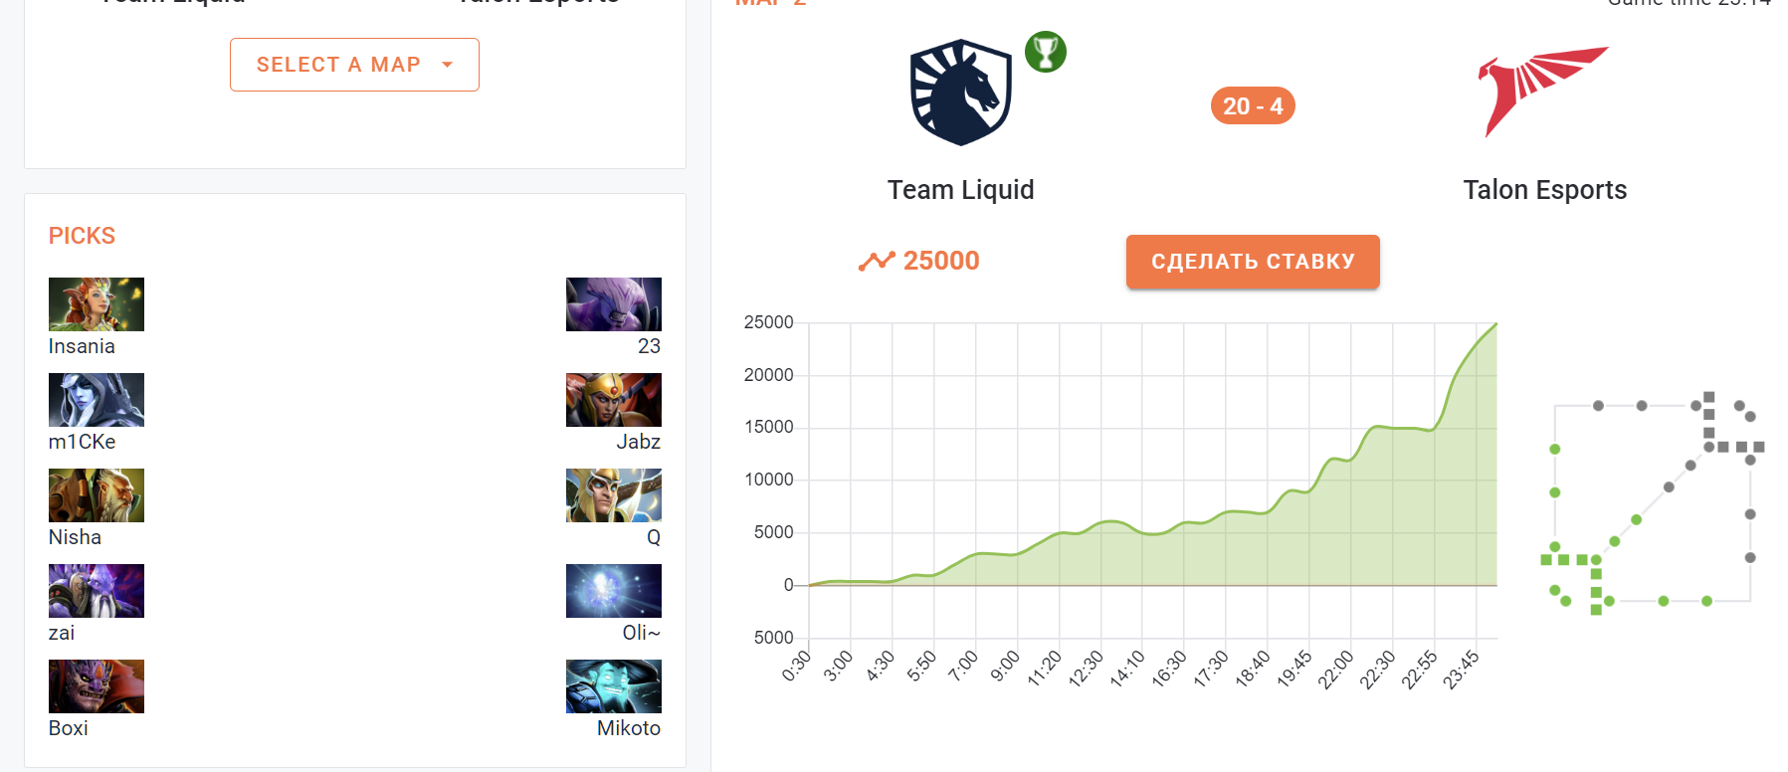Click m1CKe's Drow Ranger hero portrait
The height and width of the screenshot is (772, 1788).
pos(97,400)
